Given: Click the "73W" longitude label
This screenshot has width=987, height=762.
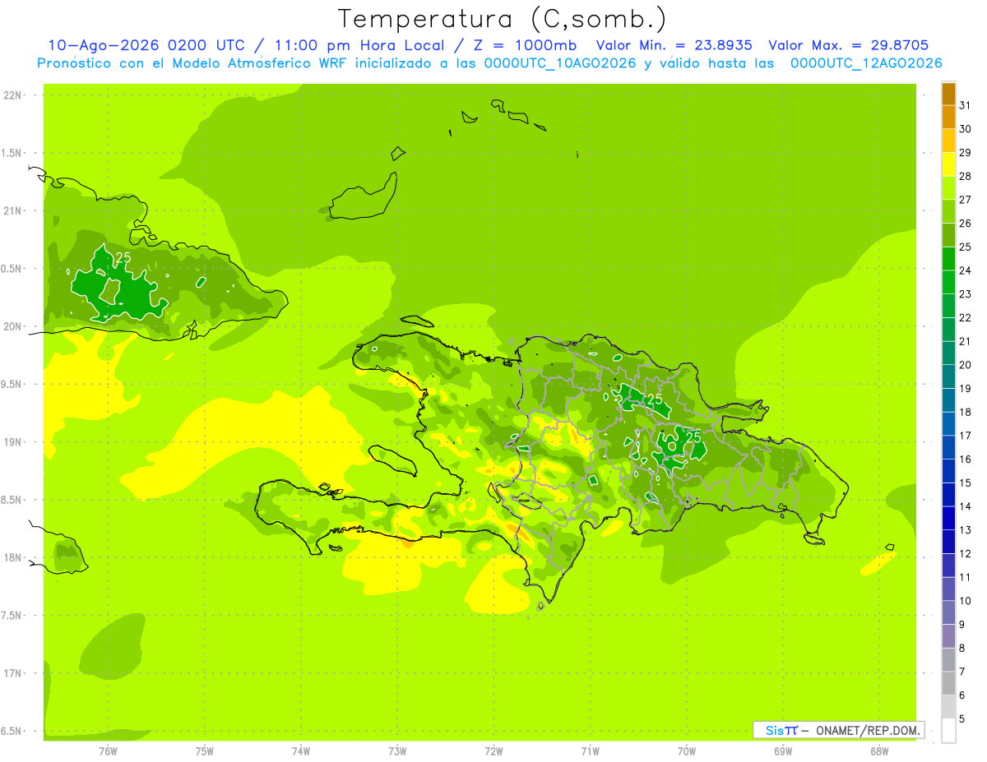Looking at the screenshot, I should click(x=397, y=751).
